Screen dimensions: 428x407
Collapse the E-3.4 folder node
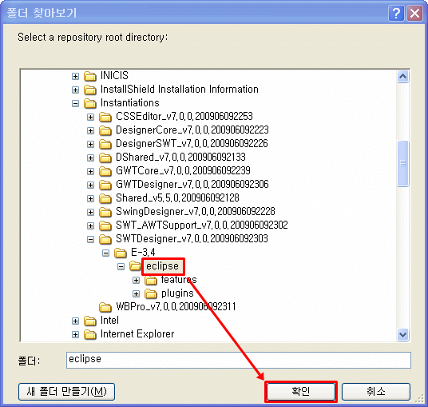pyautogui.click(x=106, y=253)
